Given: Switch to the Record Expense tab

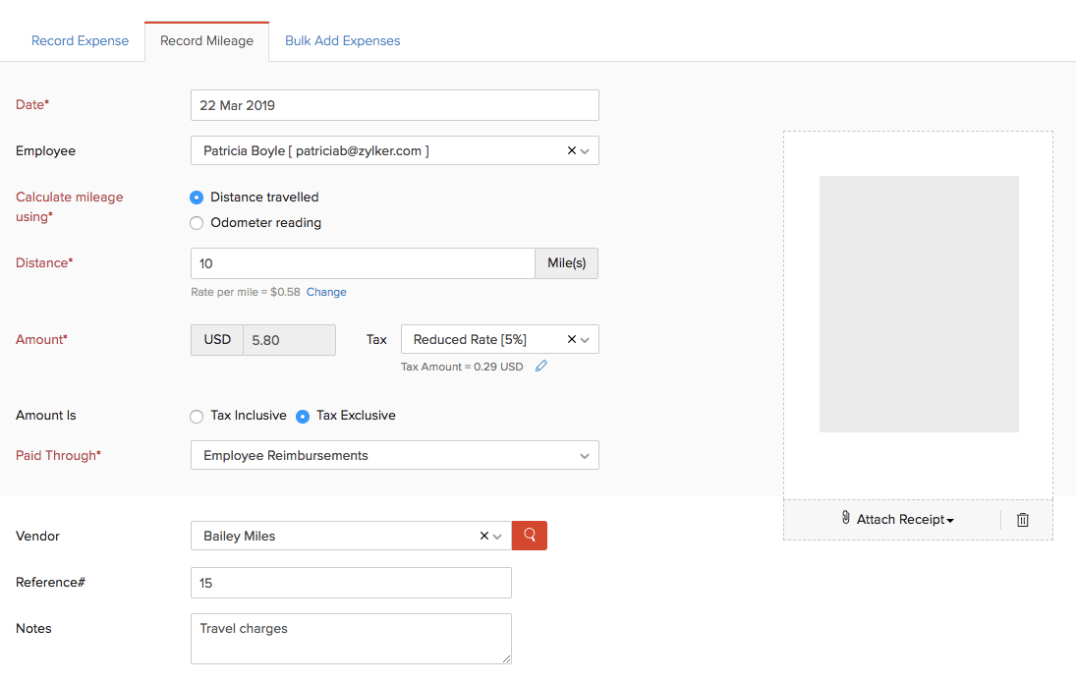Looking at the screenshot, I should (x=80, y=41).
